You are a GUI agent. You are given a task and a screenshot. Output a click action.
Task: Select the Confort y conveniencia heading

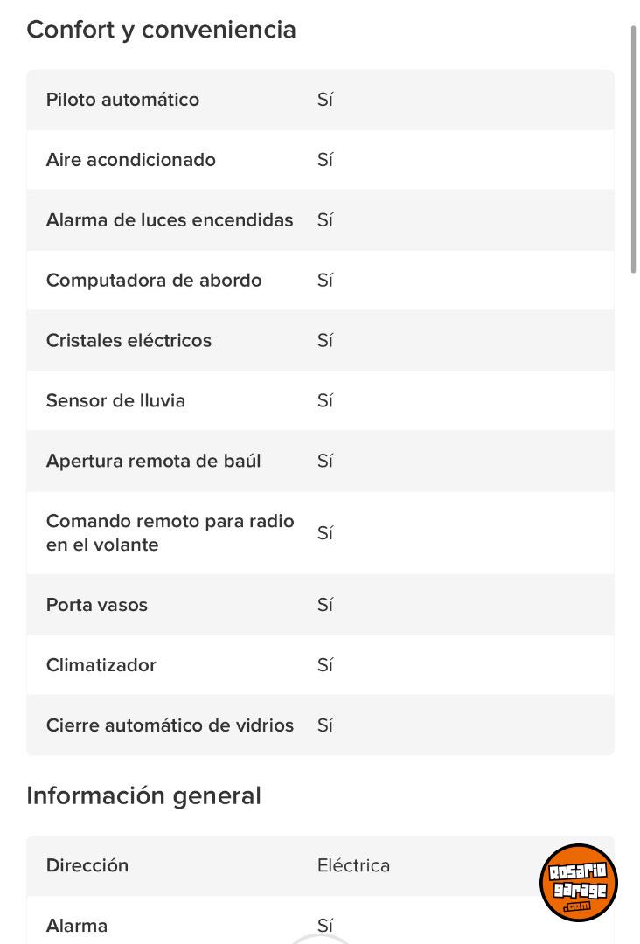click(161, 30)
